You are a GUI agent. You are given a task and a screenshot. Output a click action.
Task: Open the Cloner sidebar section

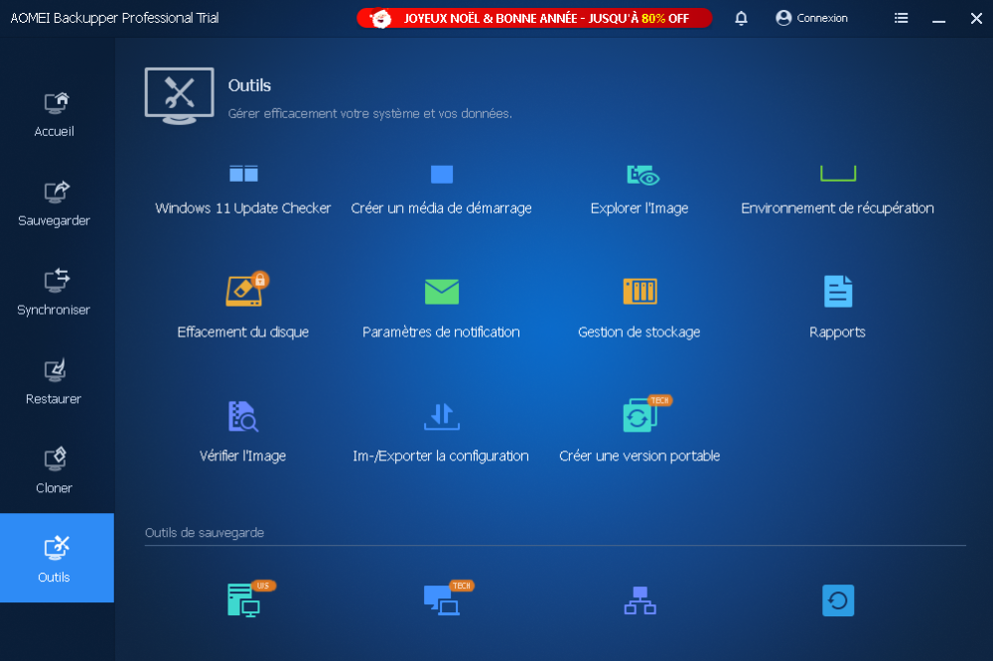click(x=56, y=470)
